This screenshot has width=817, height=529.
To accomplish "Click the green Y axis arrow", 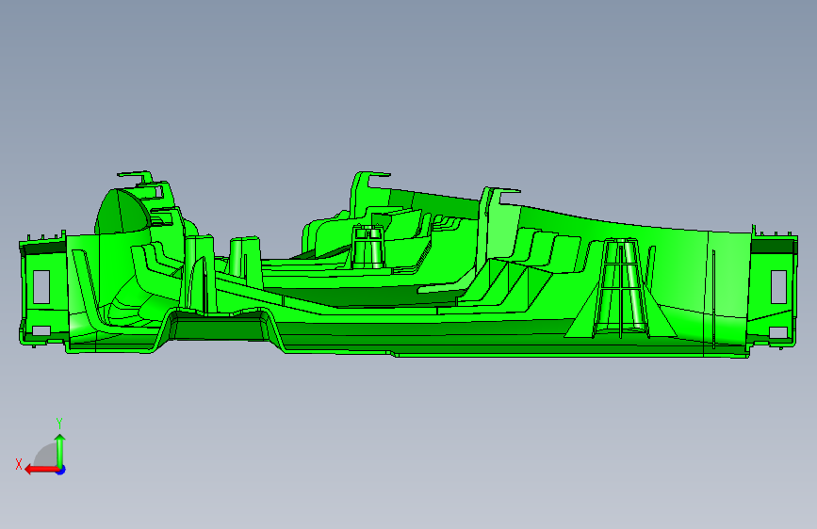I will [60, 451].
